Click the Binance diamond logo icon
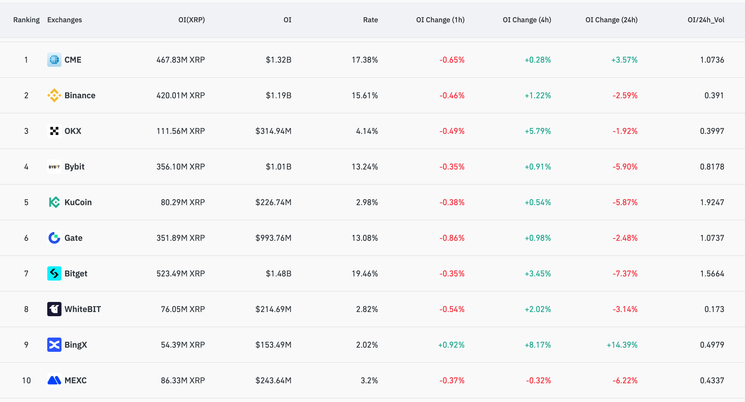This screenshot has height=402, width=745. click(54, 95)
